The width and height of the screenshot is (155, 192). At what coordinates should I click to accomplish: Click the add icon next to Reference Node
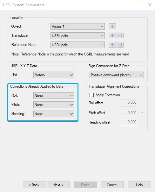112,45
